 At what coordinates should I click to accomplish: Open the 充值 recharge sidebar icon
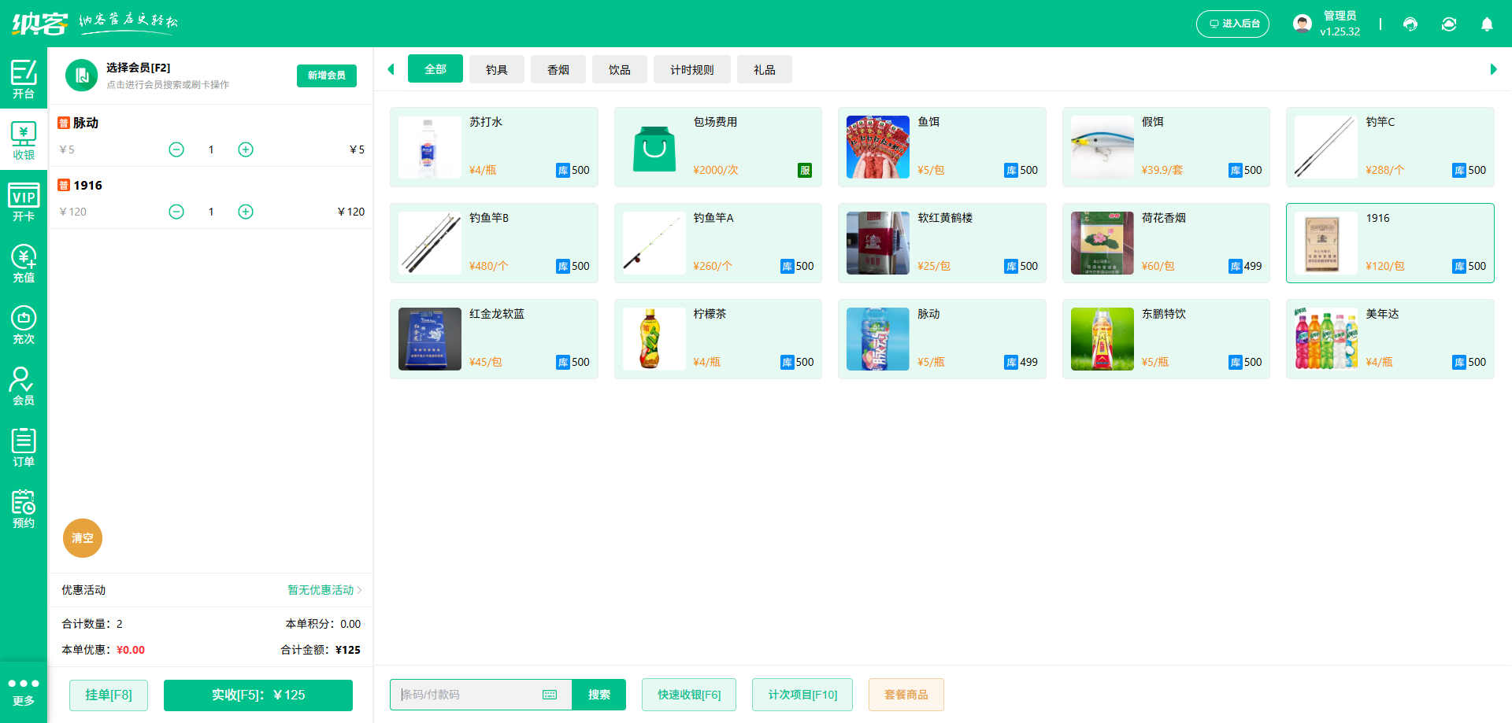tap(24, 264)
